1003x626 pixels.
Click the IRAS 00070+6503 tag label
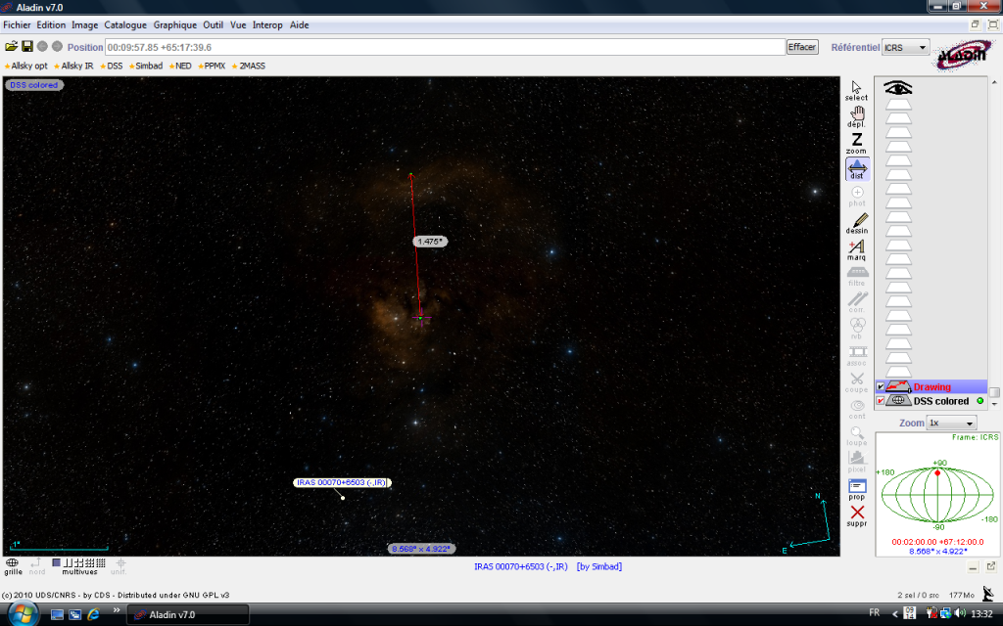342,482
